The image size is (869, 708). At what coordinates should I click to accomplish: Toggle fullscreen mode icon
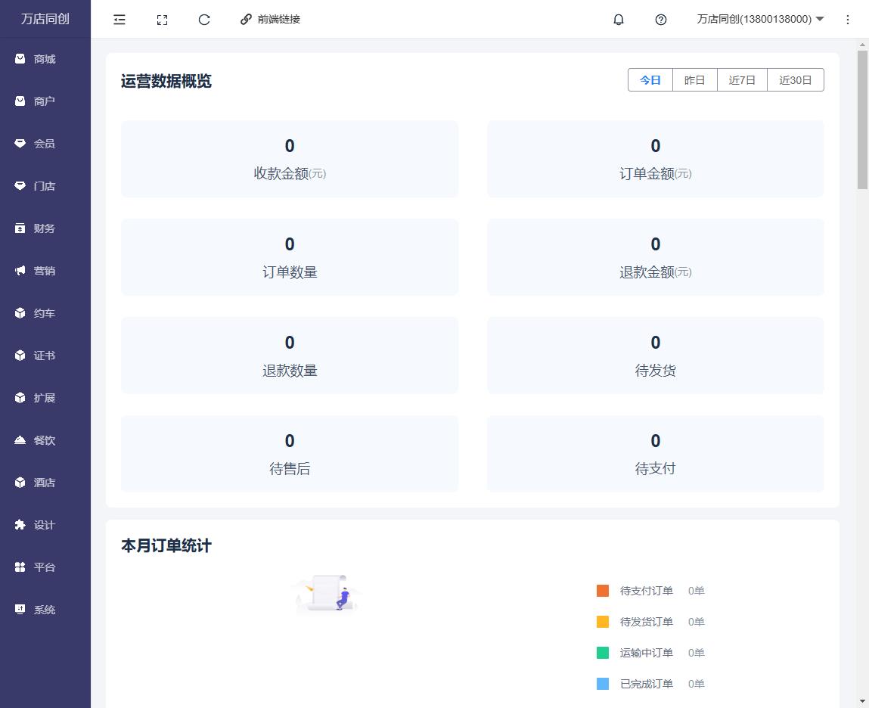pyautogui.click(x=162, y=20)
